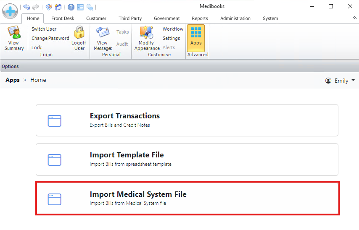Open the Administration ribbon tab
This screenshot has width=359, height=230.
click(x=235, y=18)
